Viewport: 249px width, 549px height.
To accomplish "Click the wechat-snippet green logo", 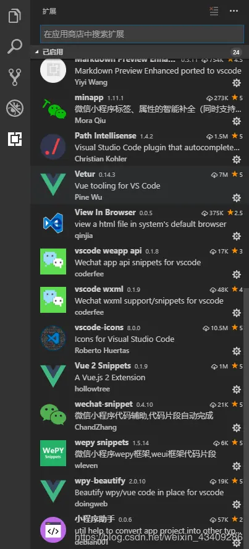I will coord(53,415).
